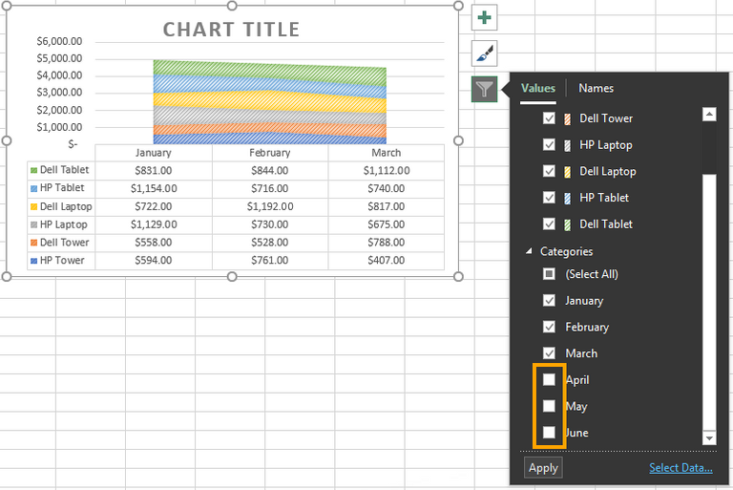The width and height of the screenshot is (733, 490).
Task: Collapse the Categories section triangle
Action: pyautogui.click(x=529, y=251)
